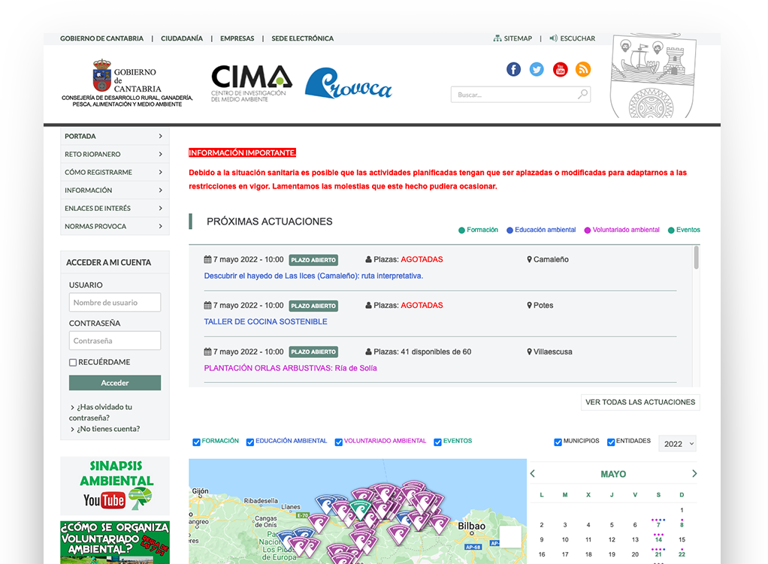Uncheck the Municipios filter checkbox
The image size is (768, 564).
pyautogui.click(x=558, y=442)
